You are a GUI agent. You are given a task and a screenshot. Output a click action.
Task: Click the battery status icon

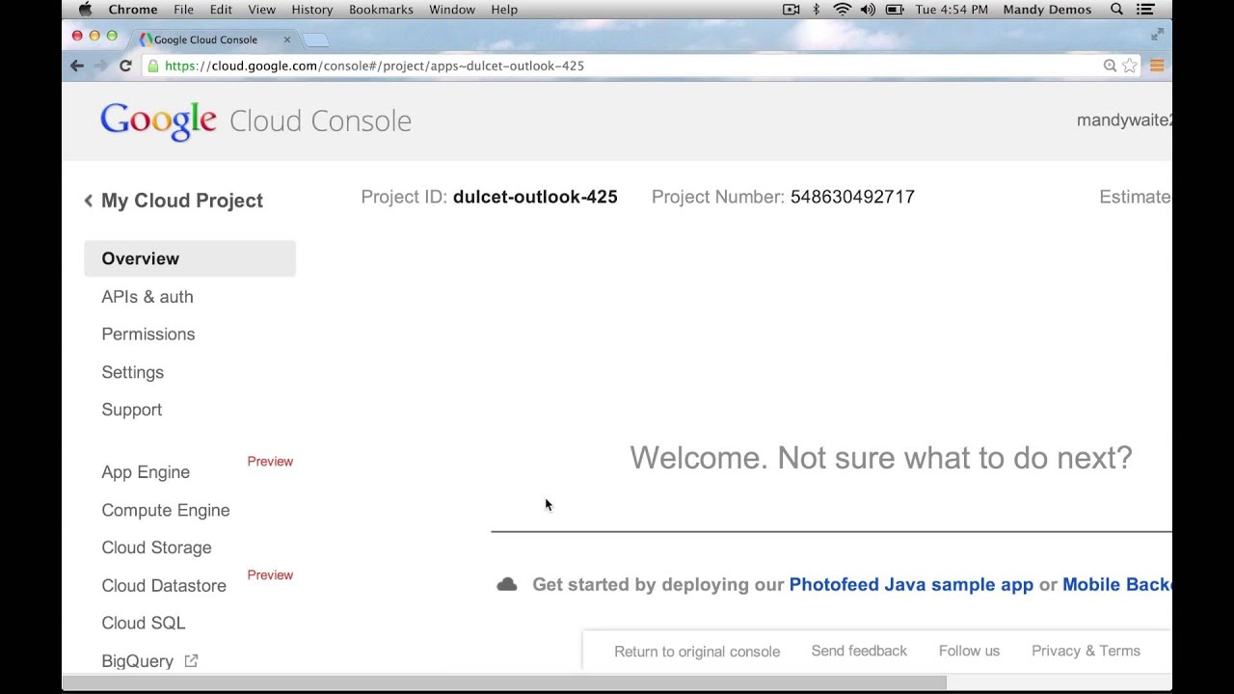(x=895, y=10)
